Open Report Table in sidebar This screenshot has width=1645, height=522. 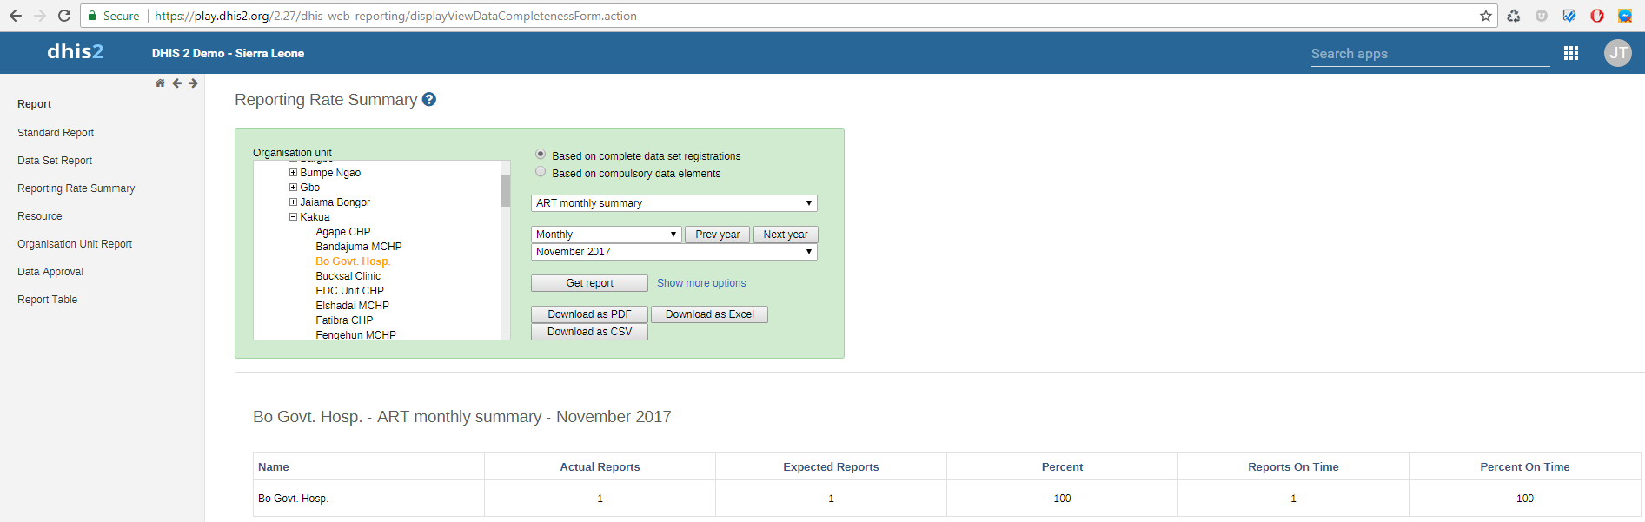point(48,300)
